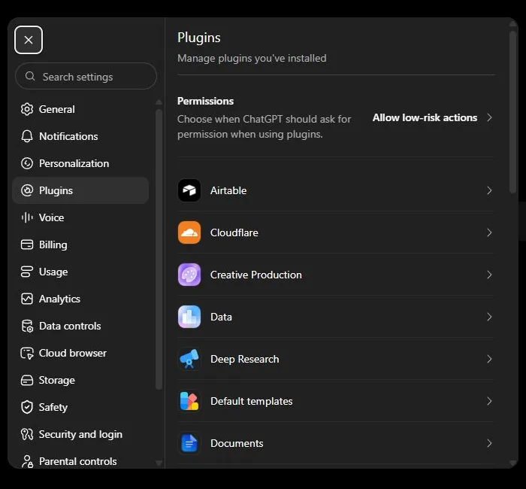Image resolution: width=526 pixels, height=489 pixels.
Task: Click the Personalization icon in sidebar
Action: click(x=27, y=163)
